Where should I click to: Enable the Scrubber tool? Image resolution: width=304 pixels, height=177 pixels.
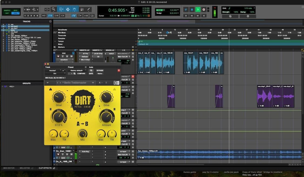coord(82,9)
